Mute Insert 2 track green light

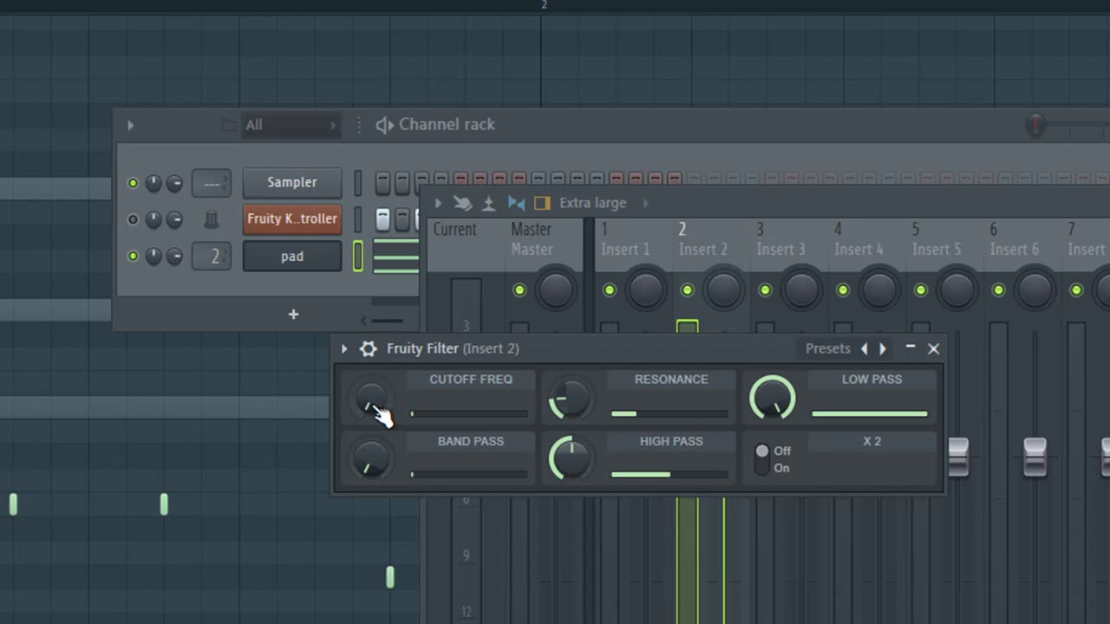pos(688,290)
